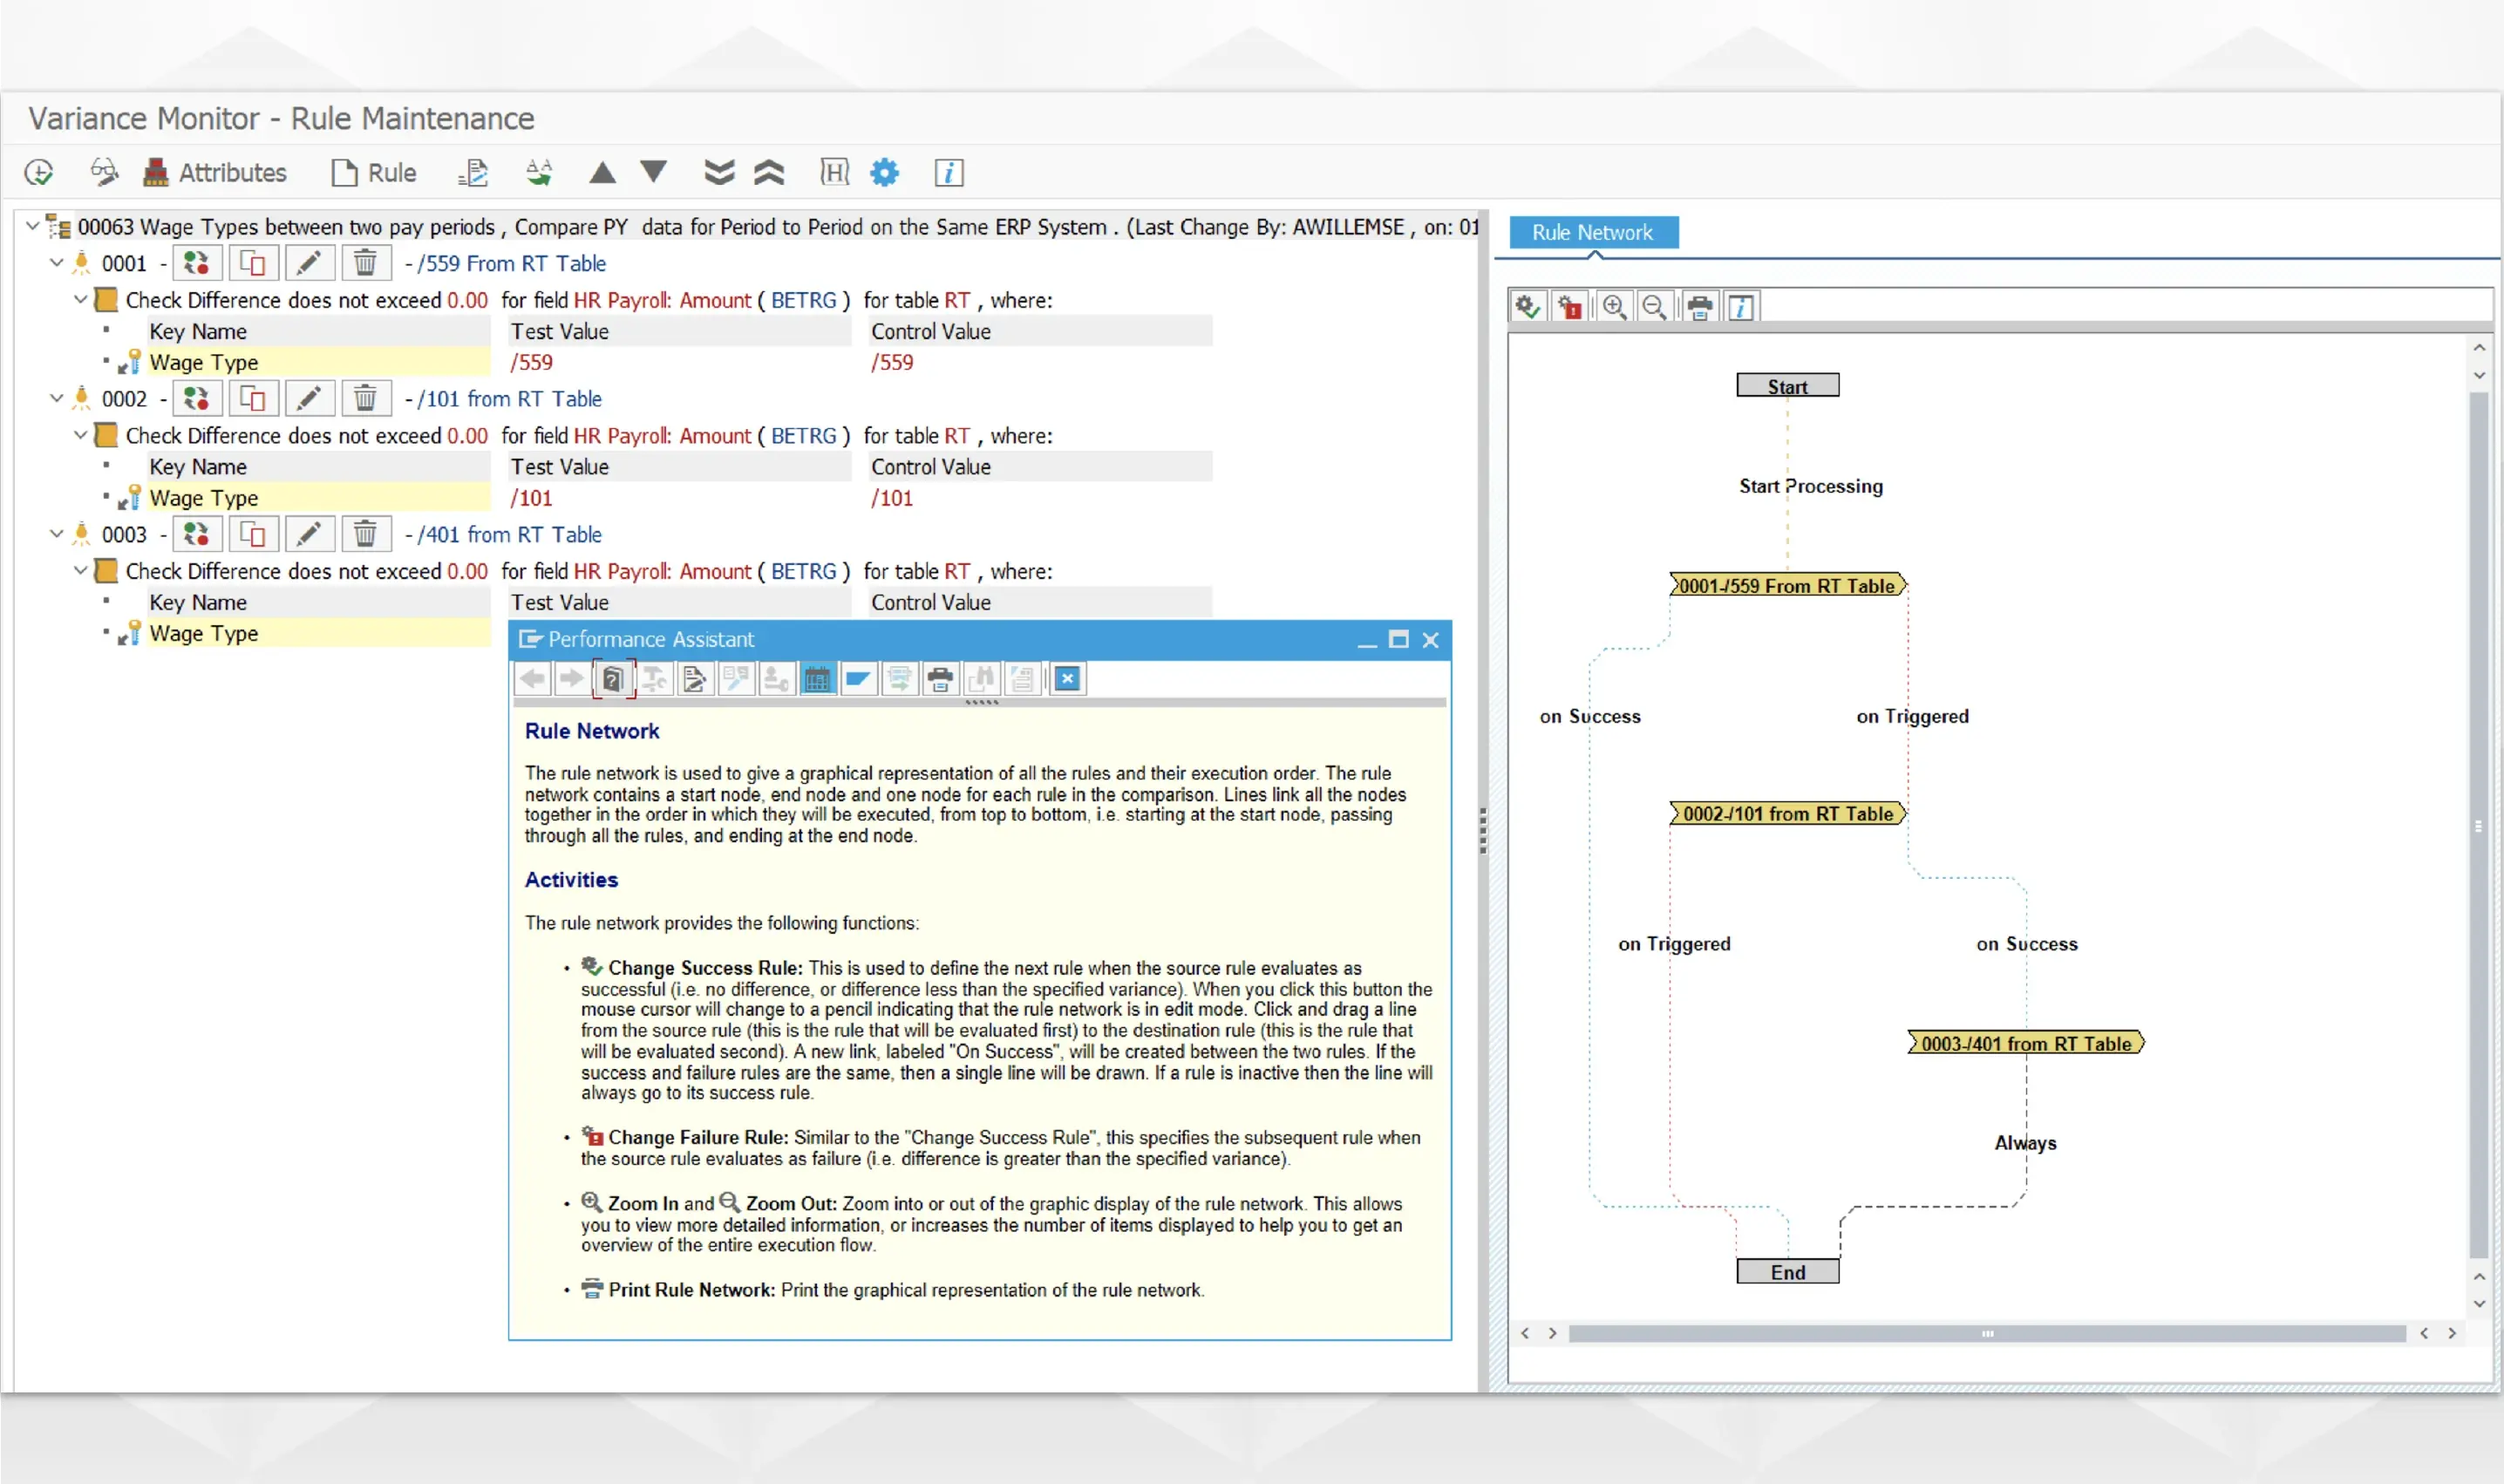Delete rule 0001 with trash icon
The height and width of the screenshot is (1484, 2504).
[365, 263]
